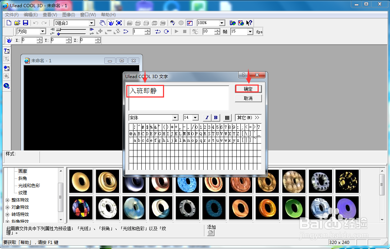The width and height of the screenshot is (390, 249).
Task: Open the 查看(V) menu
Action: point(50,15)
